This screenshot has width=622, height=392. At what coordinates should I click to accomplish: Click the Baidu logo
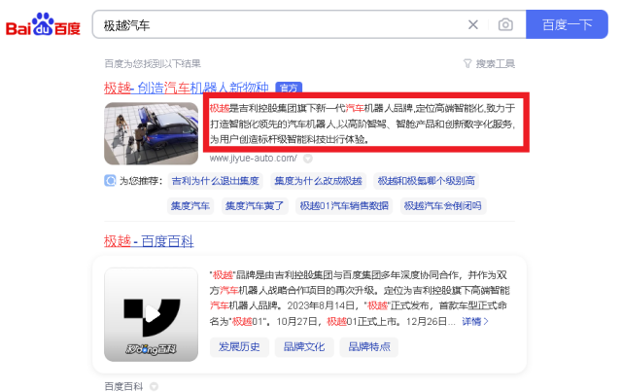tap(43, 24)
